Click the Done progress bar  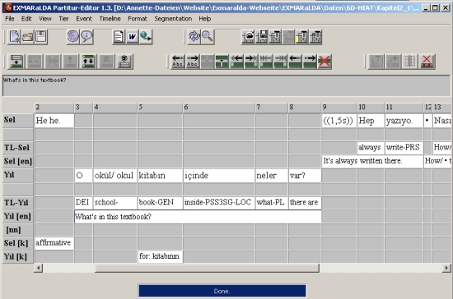222,291
